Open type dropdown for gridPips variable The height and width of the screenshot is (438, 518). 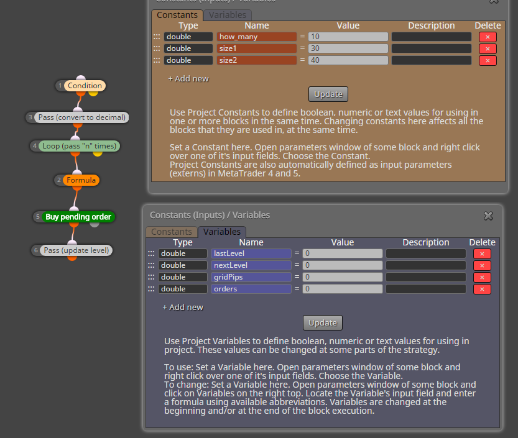pyautogui.click(x=183, y=277)
